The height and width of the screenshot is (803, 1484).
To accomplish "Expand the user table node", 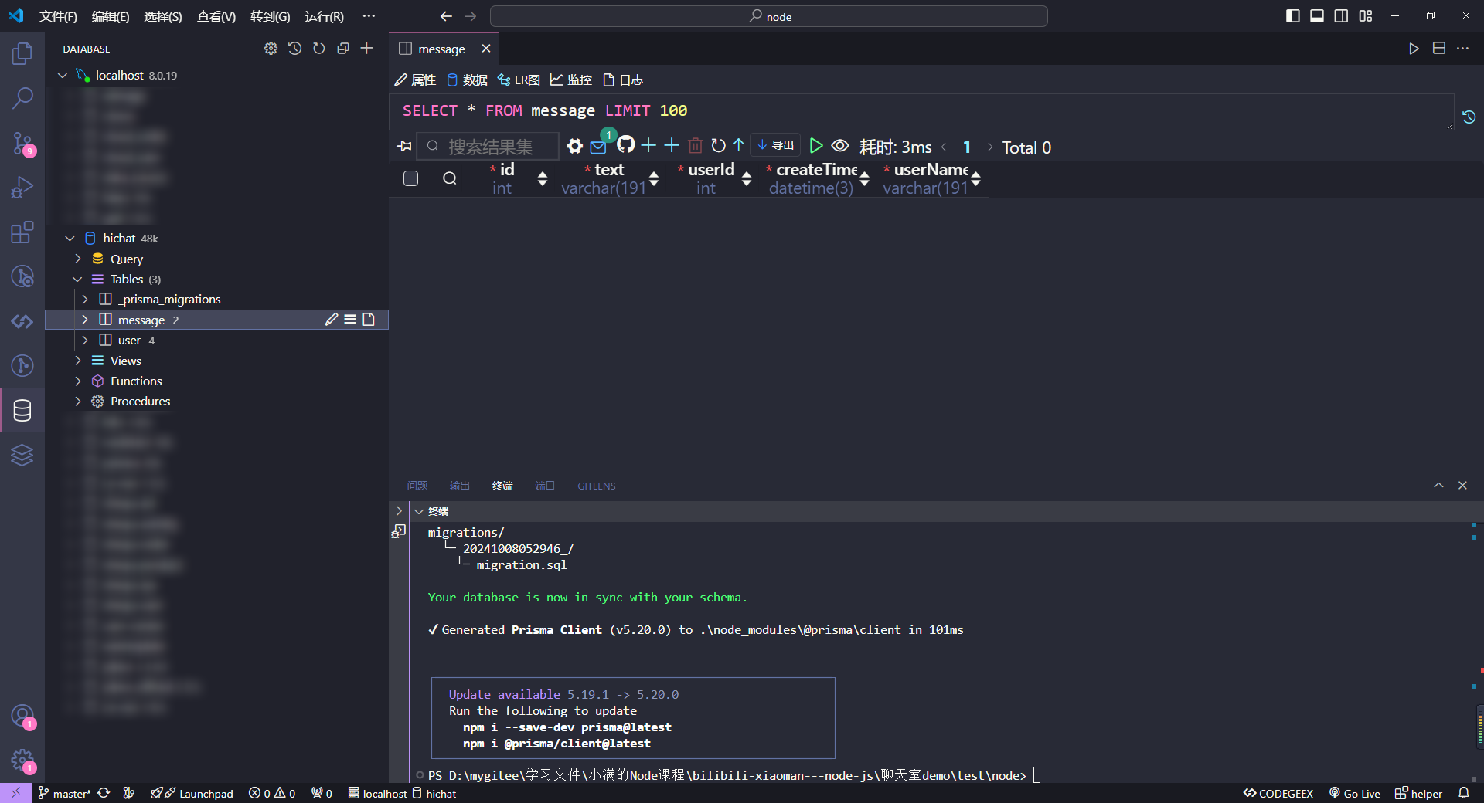I will point(85,340).
